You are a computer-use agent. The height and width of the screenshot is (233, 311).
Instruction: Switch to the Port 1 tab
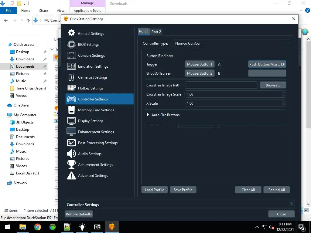coord(144,31)
